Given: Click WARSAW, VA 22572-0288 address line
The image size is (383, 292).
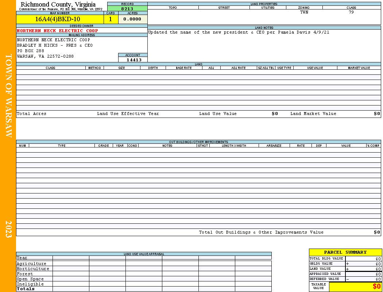Looking at the screenshot, I should 45,56.
